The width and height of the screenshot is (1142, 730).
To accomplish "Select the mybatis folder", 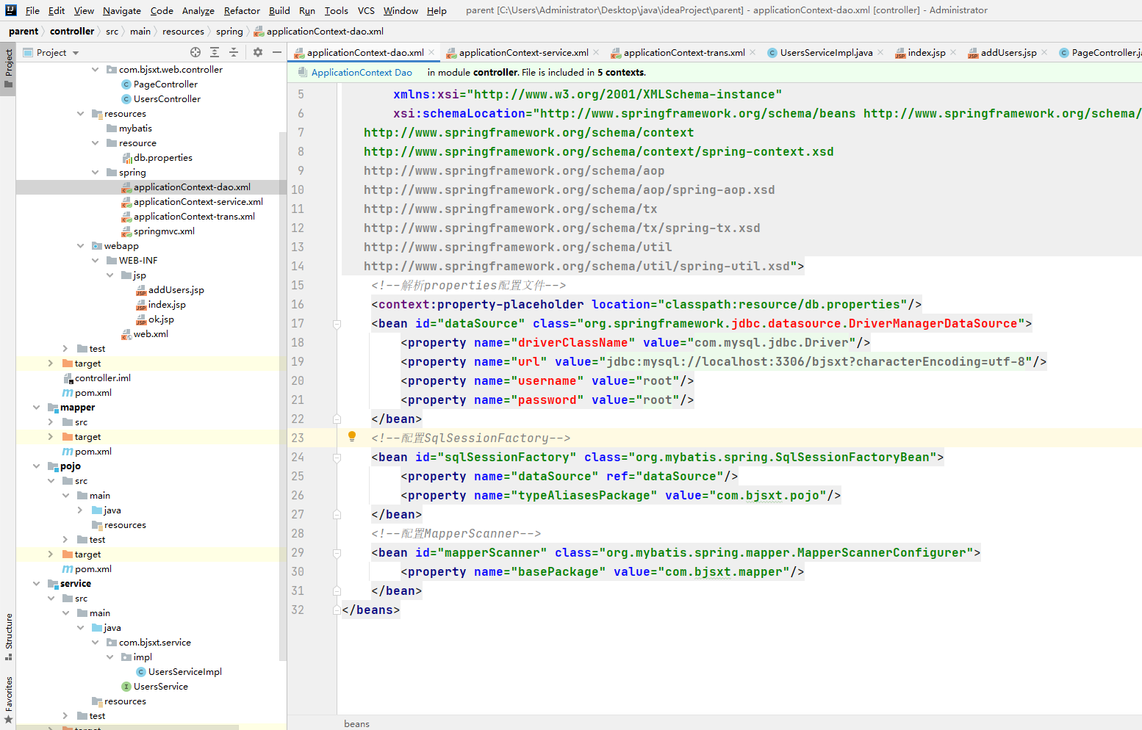I will (135, 129).
